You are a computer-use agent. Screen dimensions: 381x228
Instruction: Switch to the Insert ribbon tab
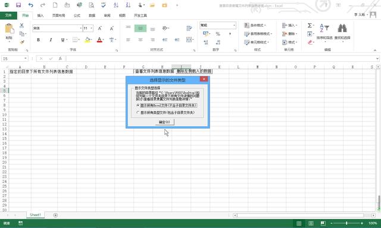pos(40,15)
